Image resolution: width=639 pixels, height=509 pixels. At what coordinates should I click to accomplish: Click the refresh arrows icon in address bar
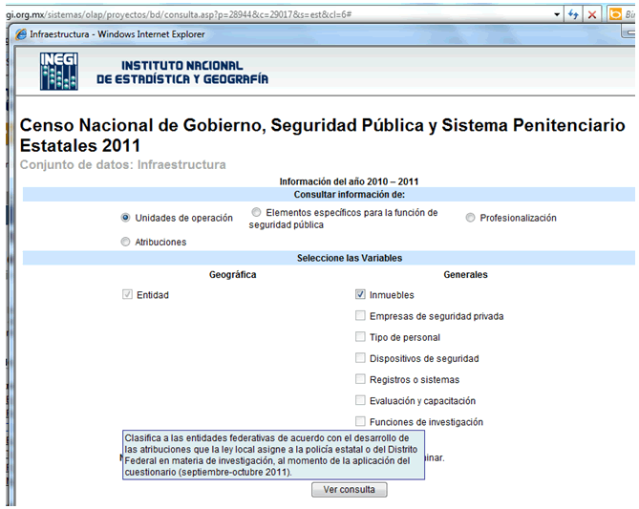click(x=573, y=14)
